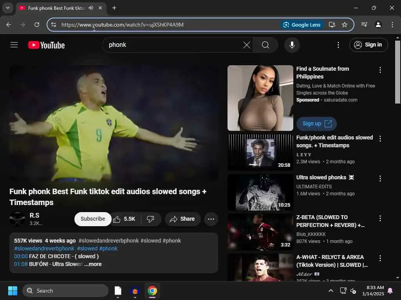Share this video
This screenshot has width=401, height=300.
click(182, 219)
